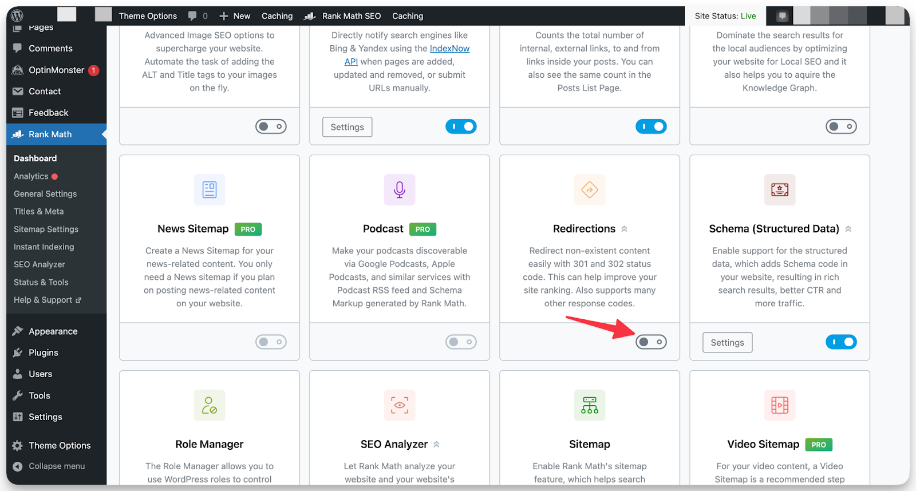Click the Tools wrench icon

click(x=18, y=395)
